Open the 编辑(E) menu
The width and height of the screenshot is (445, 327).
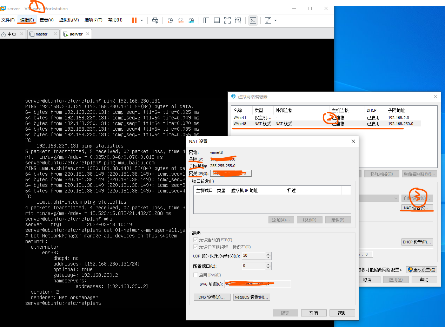pos(27,20)
